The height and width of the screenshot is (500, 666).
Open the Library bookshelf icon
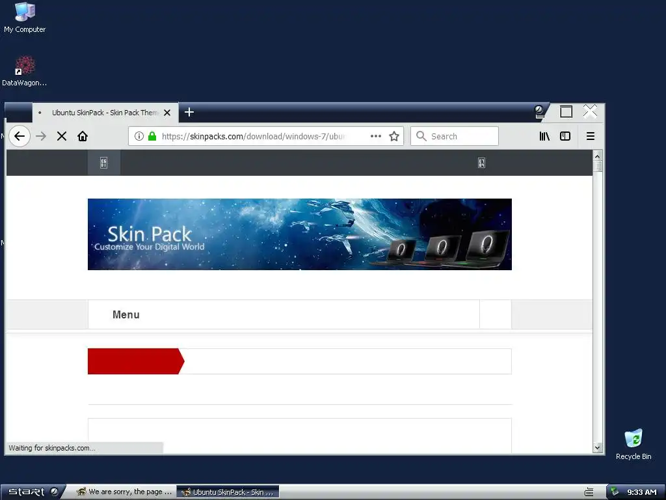pos(544,136)
